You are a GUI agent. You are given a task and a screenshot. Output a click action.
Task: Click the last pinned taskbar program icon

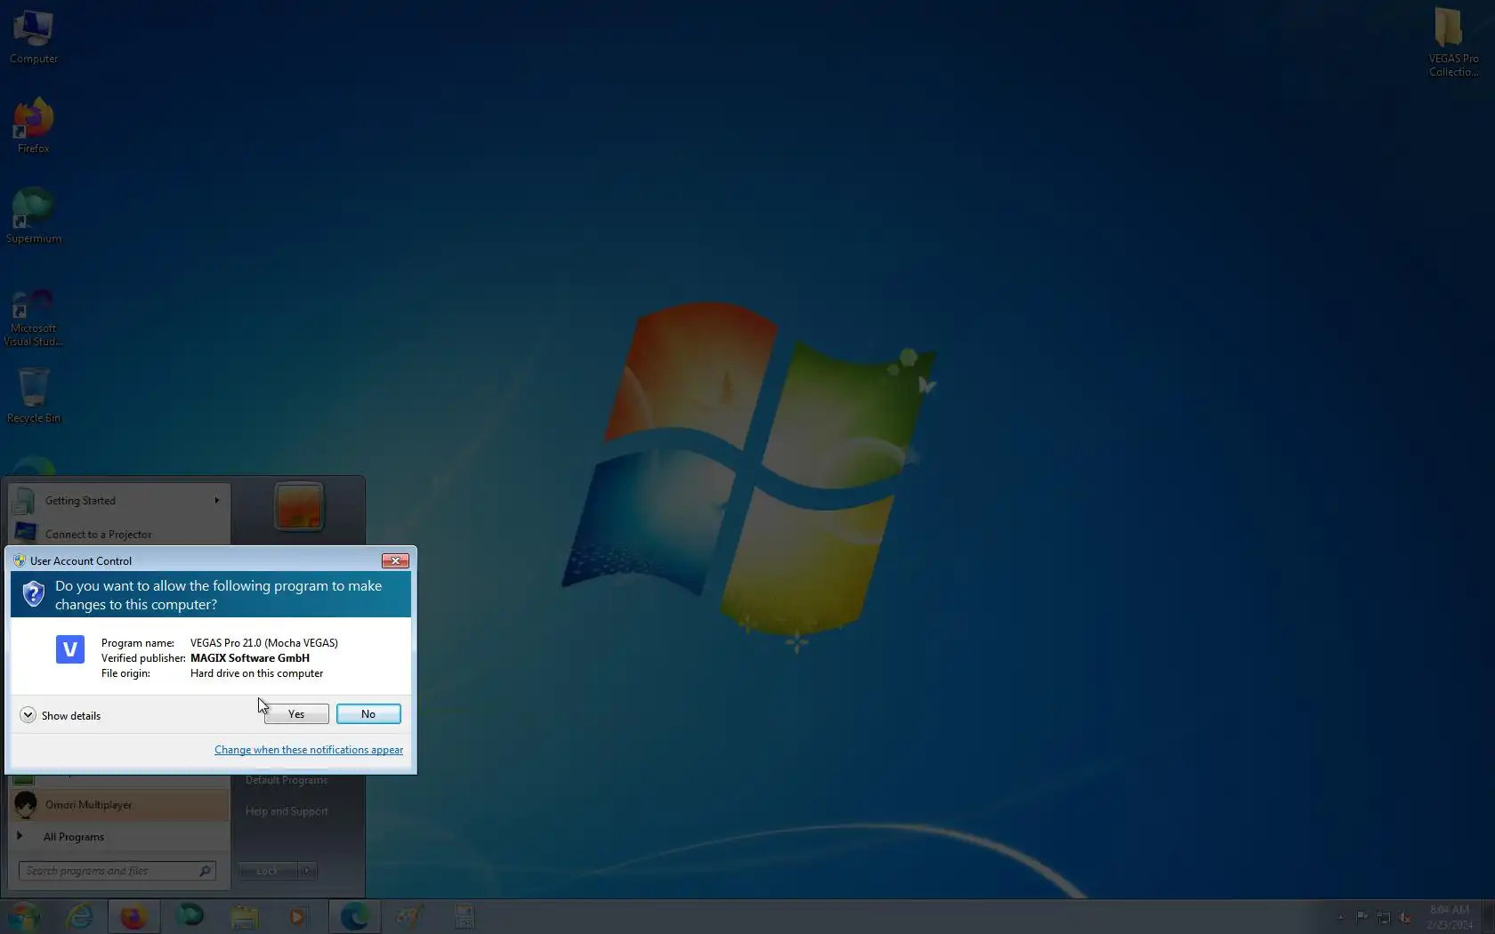[x=465, y=916]
